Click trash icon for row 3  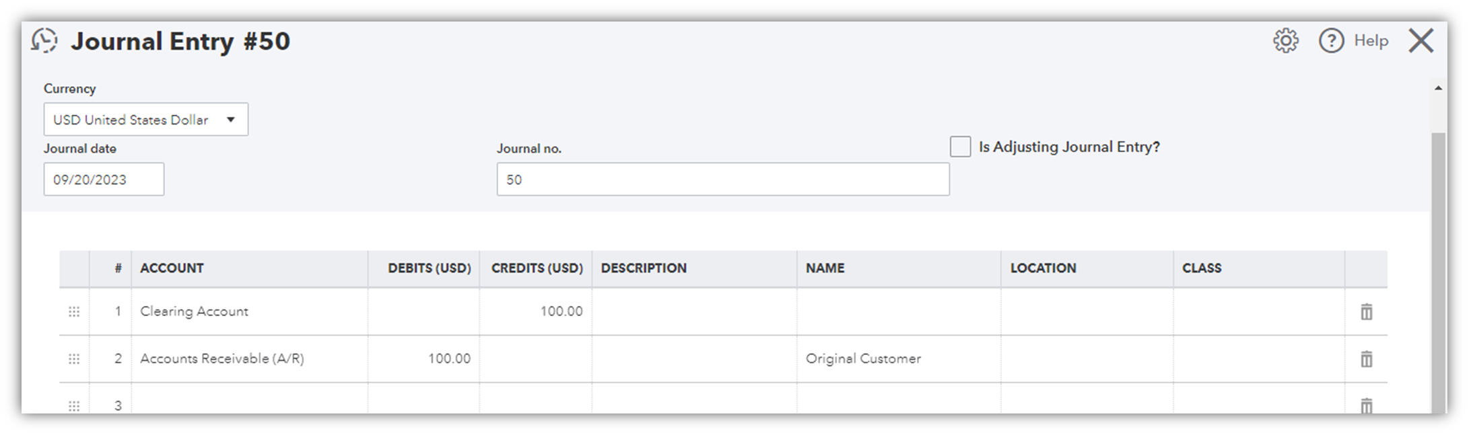[1366, 405]
